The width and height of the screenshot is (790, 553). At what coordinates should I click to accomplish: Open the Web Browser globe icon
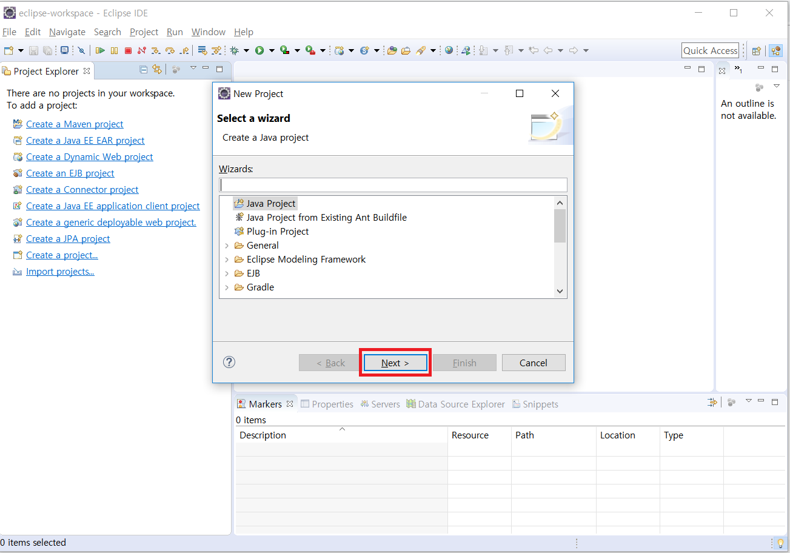(449, 50)
